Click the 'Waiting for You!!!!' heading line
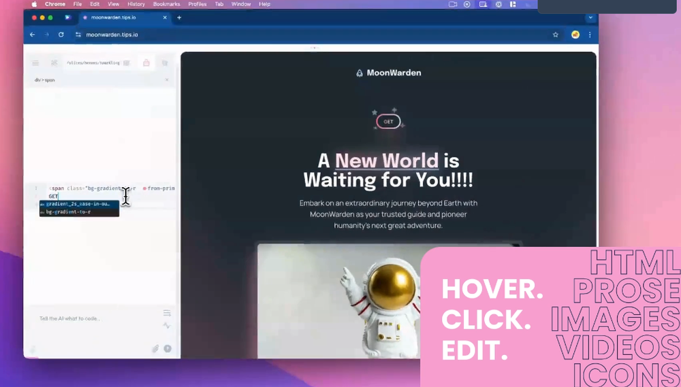The image size is (681, 387). (x=388, y=180)
